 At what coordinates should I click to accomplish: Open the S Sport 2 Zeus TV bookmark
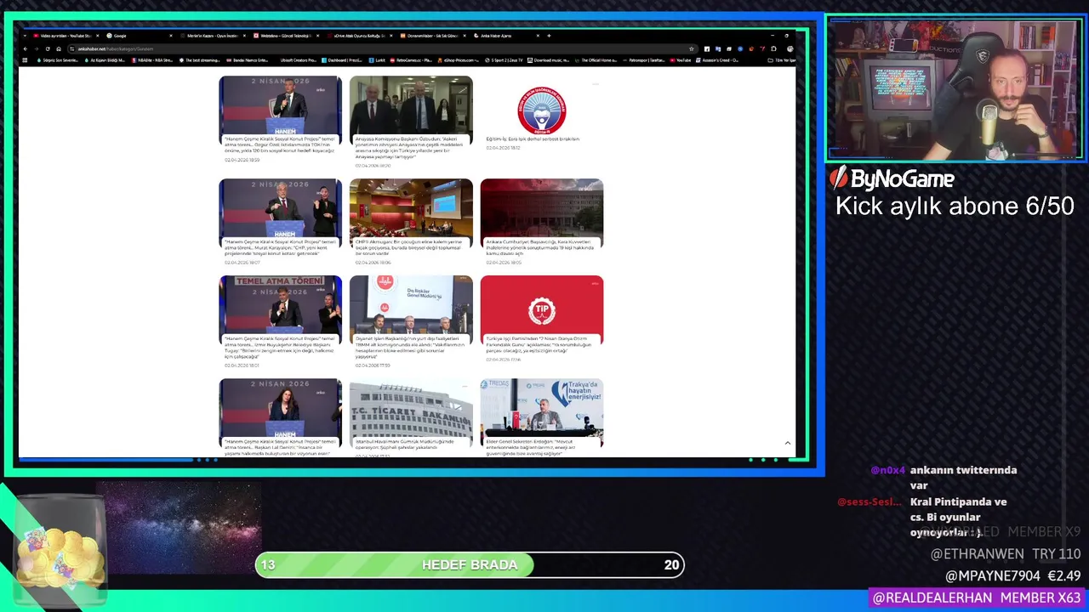click(x=505, y=60)
